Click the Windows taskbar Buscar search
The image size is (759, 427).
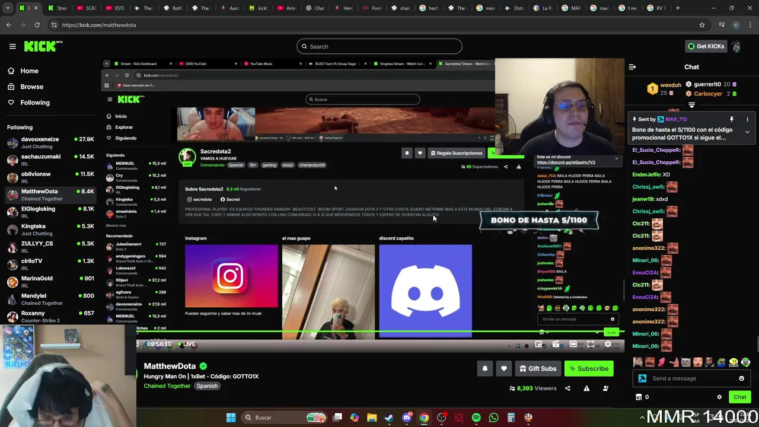click(283, 418)
